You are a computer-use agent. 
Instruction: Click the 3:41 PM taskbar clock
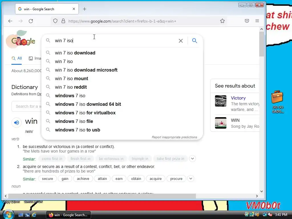[281, 214]
